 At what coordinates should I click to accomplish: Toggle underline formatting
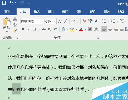[35, 29]
